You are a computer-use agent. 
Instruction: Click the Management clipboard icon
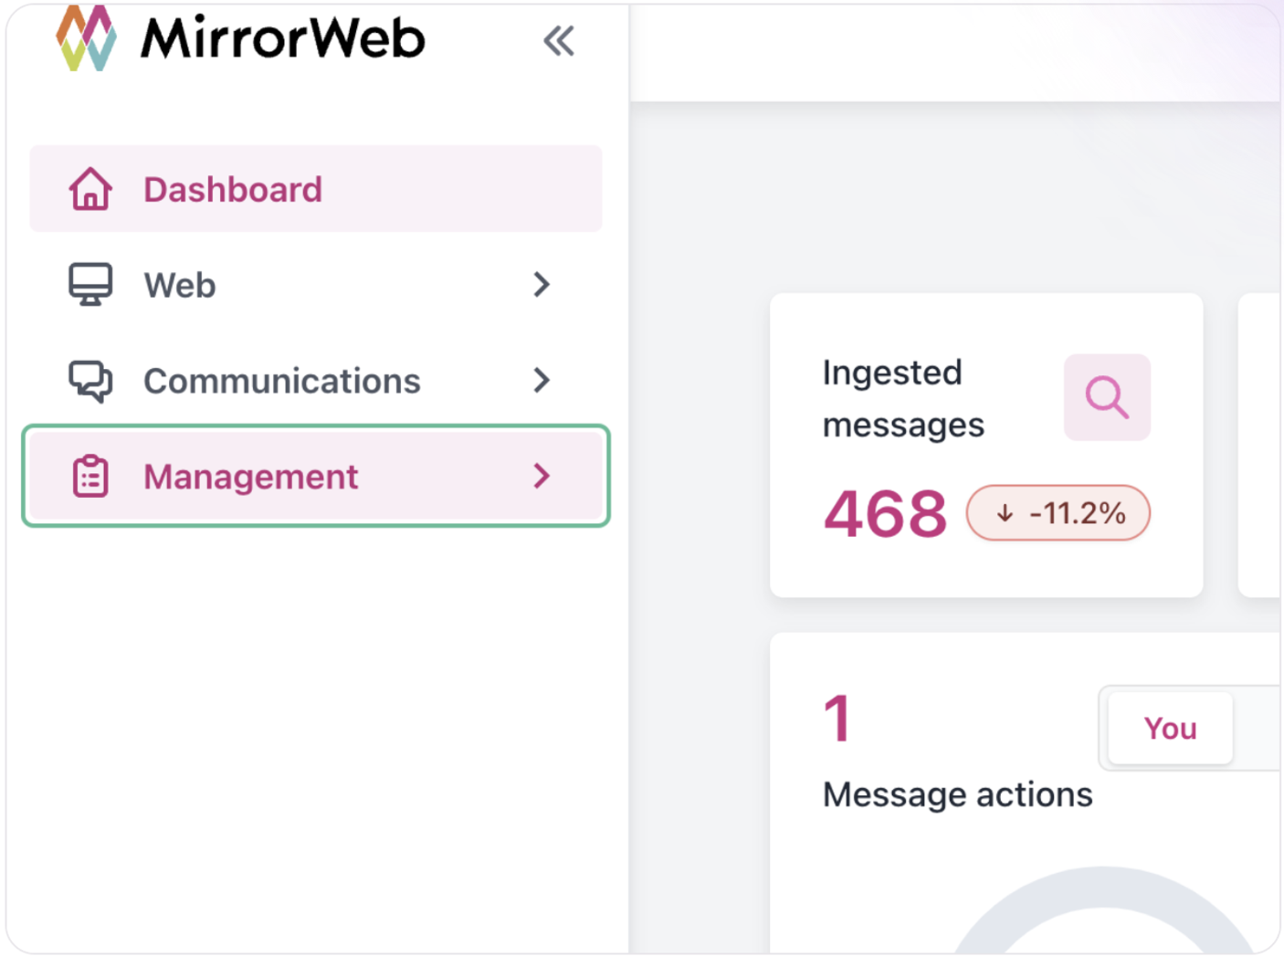pos(90,476)
